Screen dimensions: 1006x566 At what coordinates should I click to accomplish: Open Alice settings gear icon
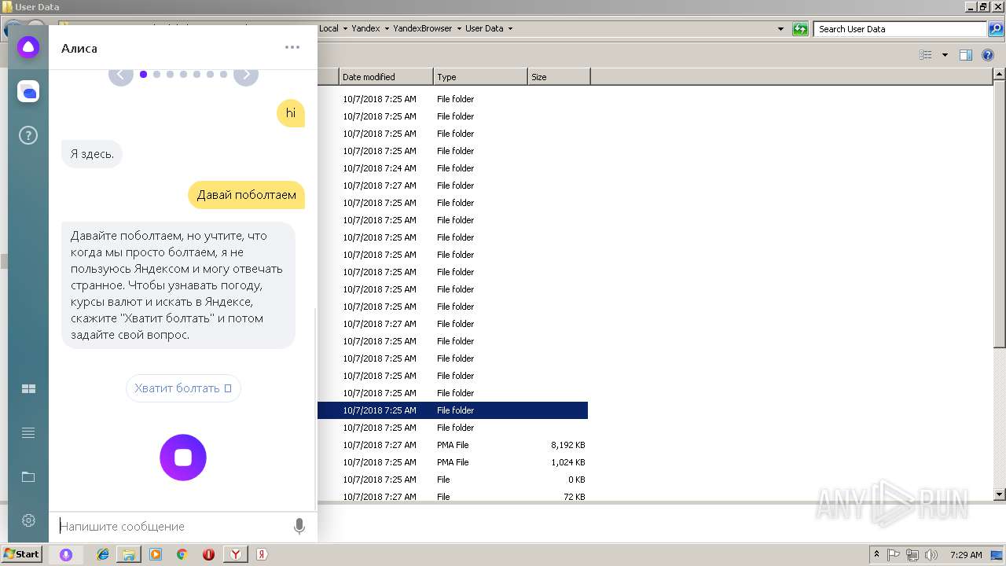28,520
